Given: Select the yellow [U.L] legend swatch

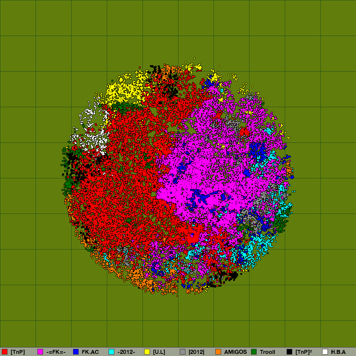Looking at the screenshot, I should [x=147, y=352].
